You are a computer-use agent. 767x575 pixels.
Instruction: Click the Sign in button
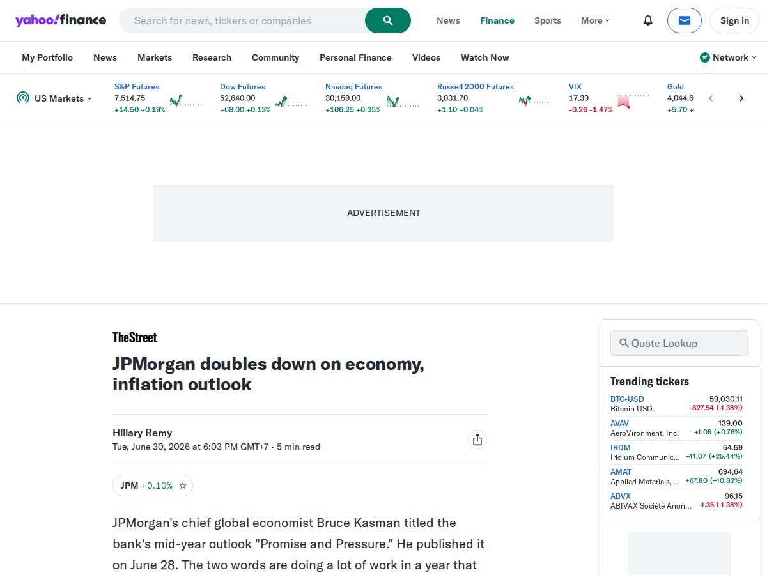734,20
